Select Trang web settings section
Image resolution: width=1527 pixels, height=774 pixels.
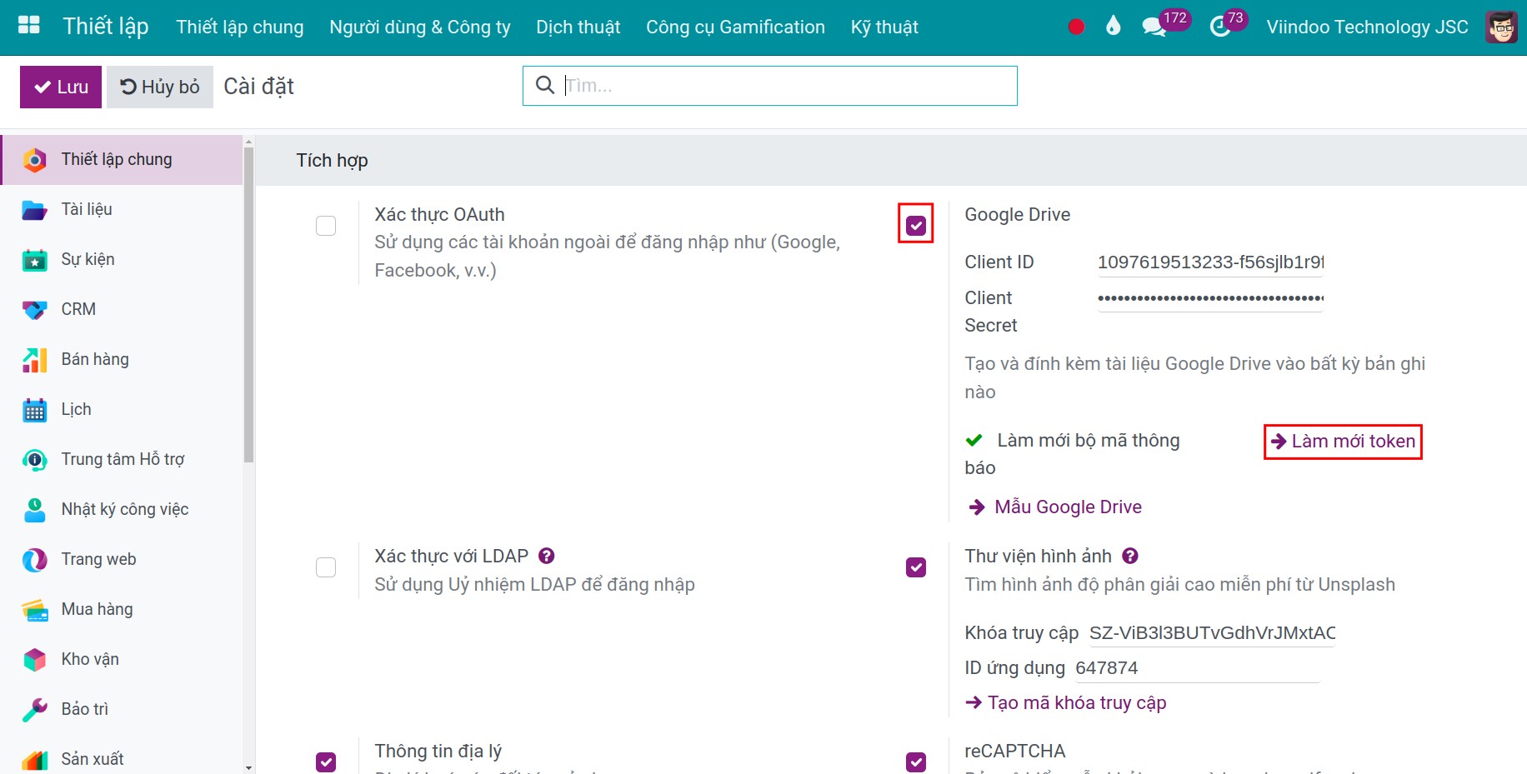click(122, 559)
